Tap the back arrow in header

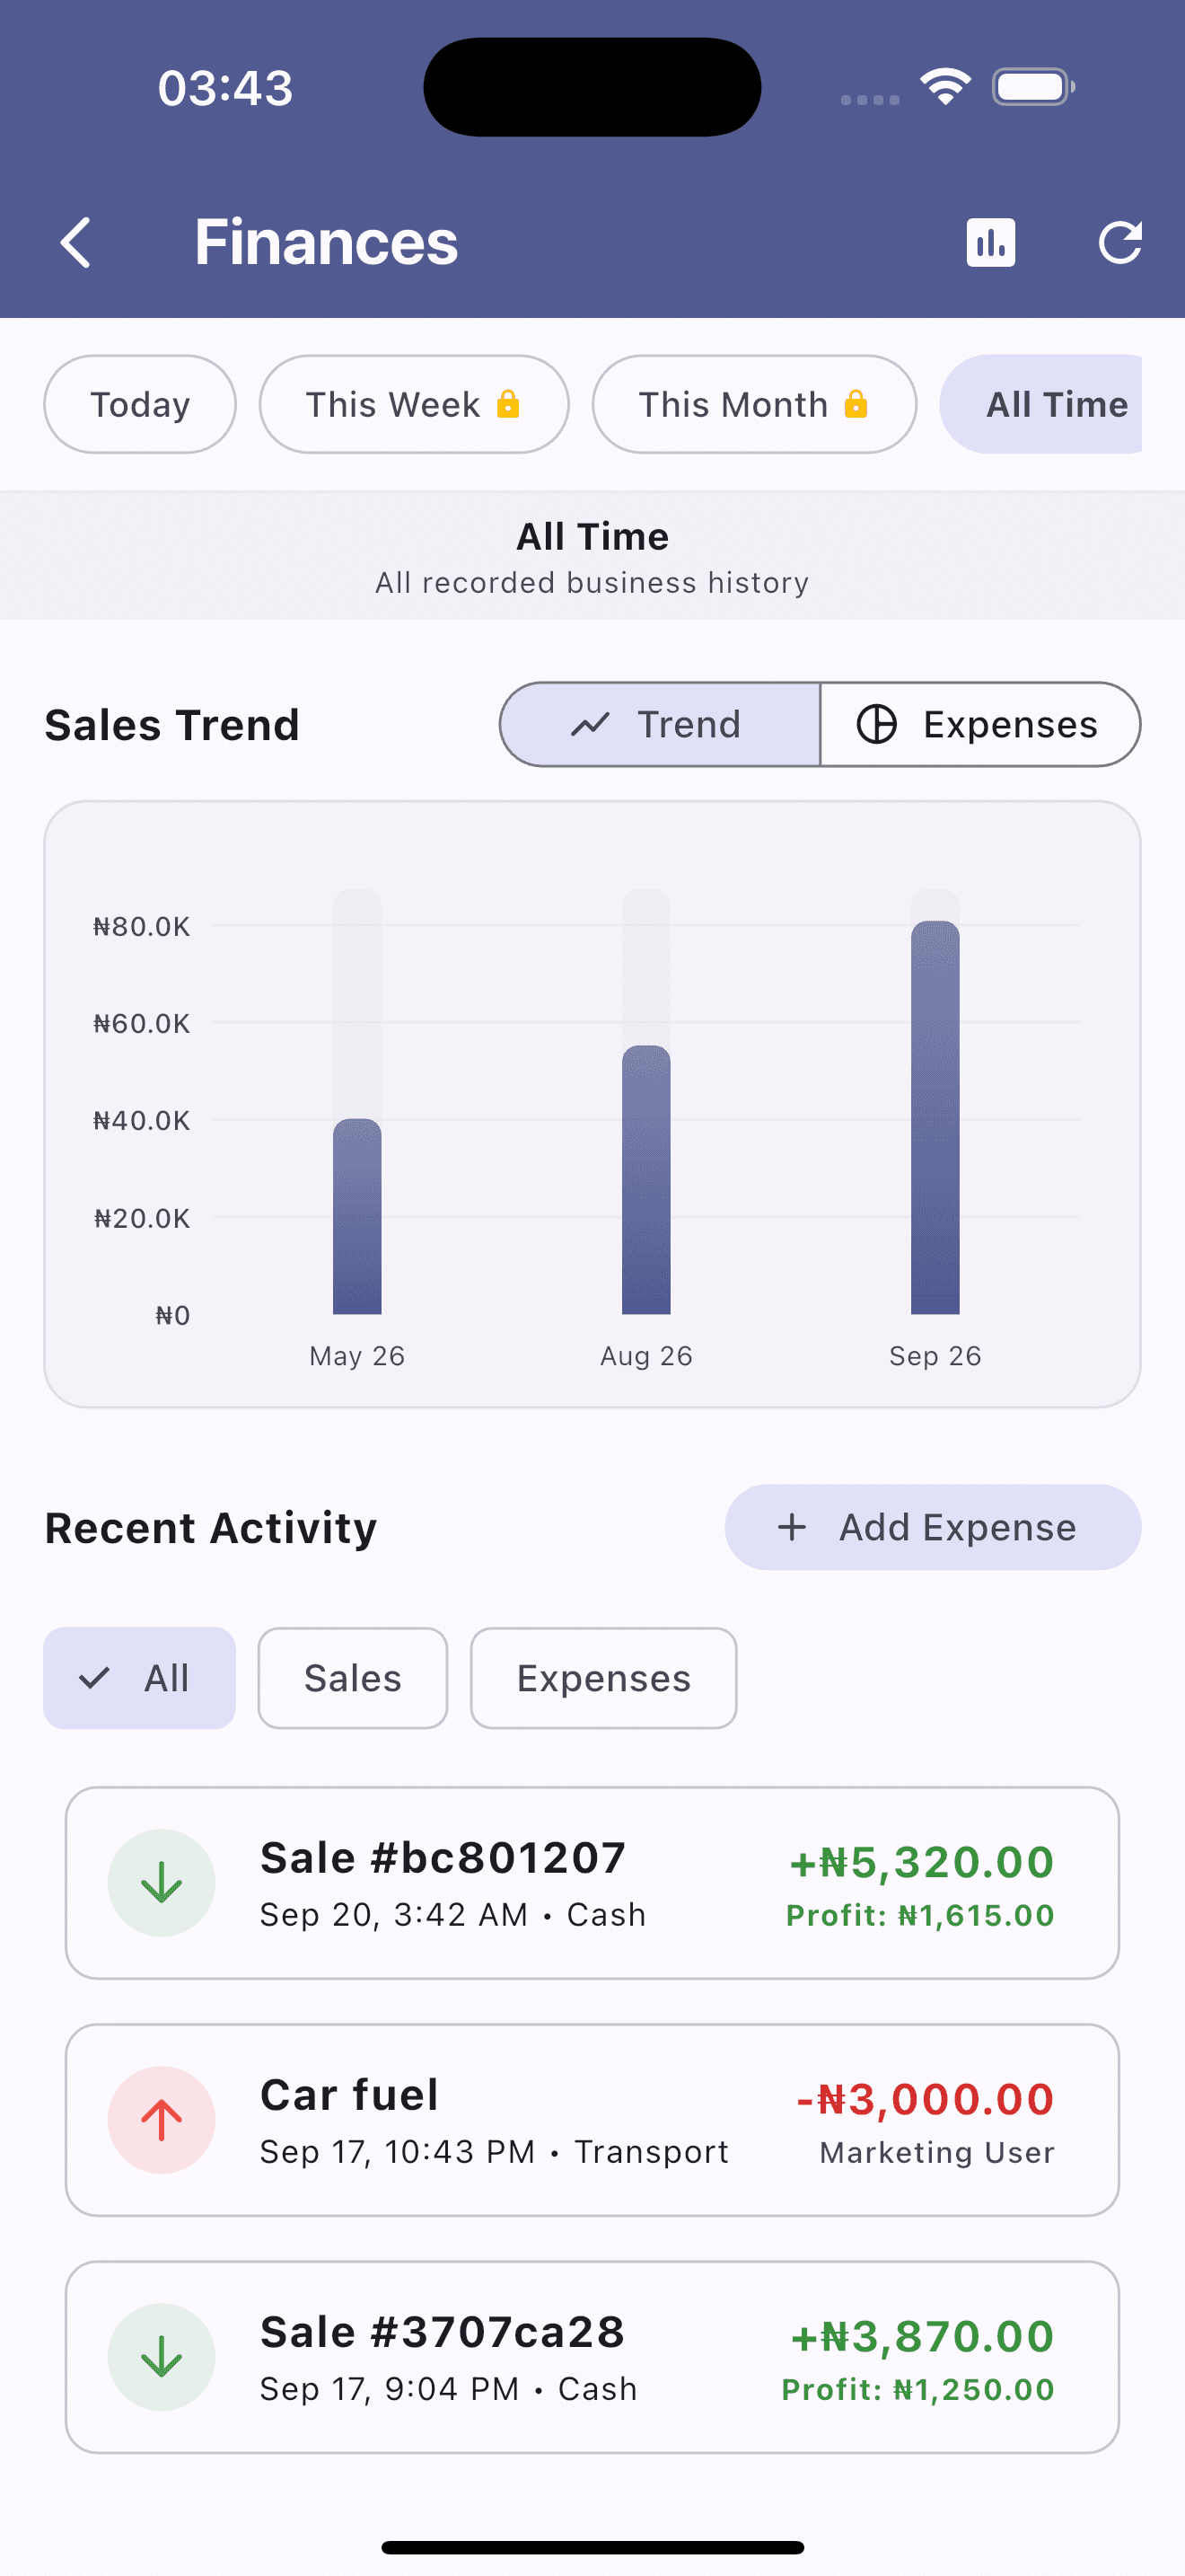pyautogui.click(x=76, y=242)
